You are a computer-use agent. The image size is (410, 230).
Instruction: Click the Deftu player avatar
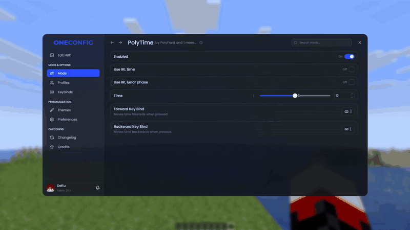tap(50, 188)
